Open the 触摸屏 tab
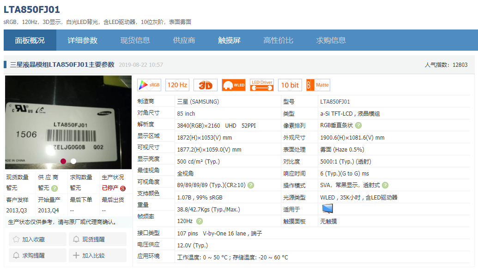The image size is (478, 270). point(230,41)
